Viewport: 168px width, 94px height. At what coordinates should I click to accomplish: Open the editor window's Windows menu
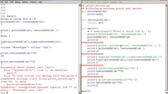(x=114, y=2)
